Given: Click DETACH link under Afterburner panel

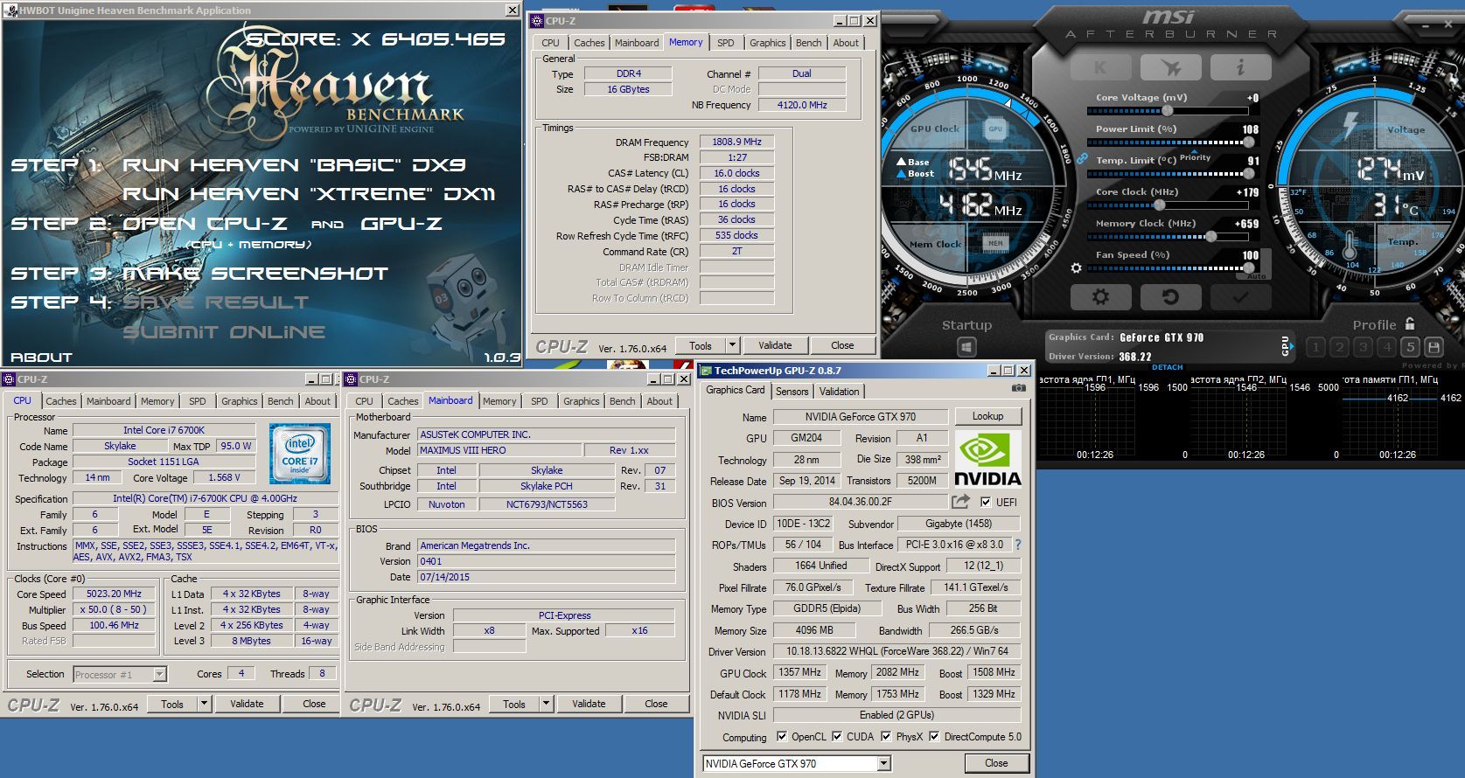Looking at the screenshot, I should pos(1167,367).
